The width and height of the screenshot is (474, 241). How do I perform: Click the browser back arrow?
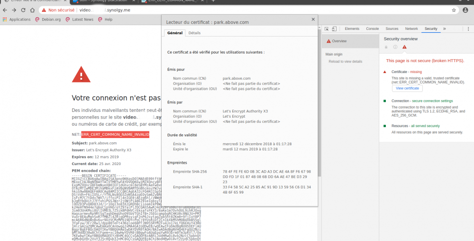point(5,10)
